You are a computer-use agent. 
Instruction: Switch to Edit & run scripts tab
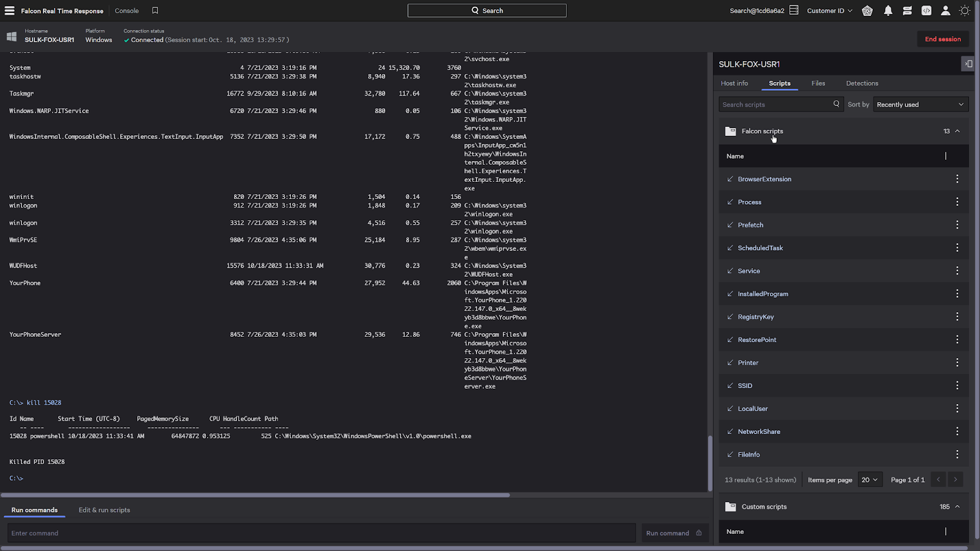click(x=104, y=510)
